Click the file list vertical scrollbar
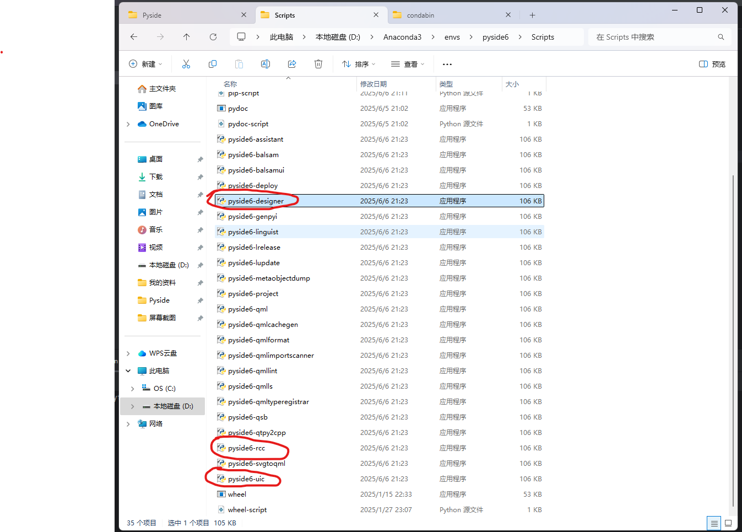This screenshot has height=532, width=742. tap(733, 340)
